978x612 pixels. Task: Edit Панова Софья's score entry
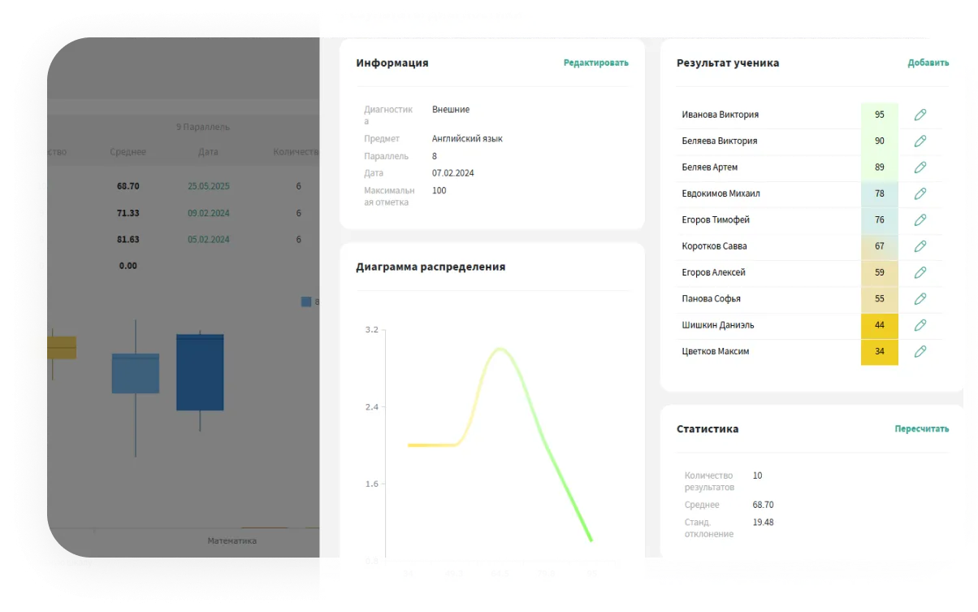[x=920, y=299]
